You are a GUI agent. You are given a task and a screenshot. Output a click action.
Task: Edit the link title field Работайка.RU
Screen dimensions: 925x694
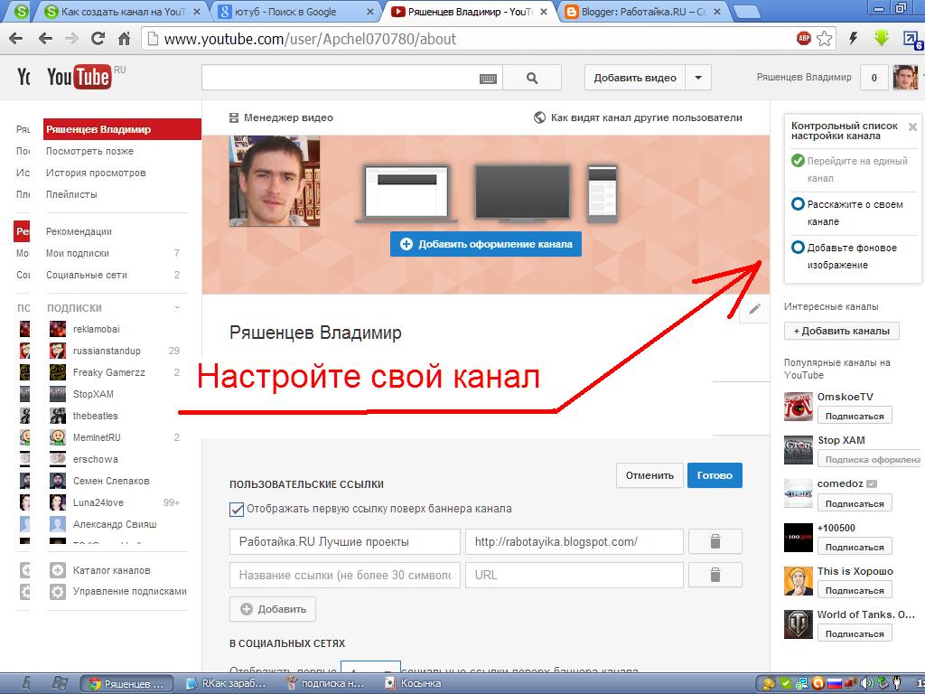[344, 542]
